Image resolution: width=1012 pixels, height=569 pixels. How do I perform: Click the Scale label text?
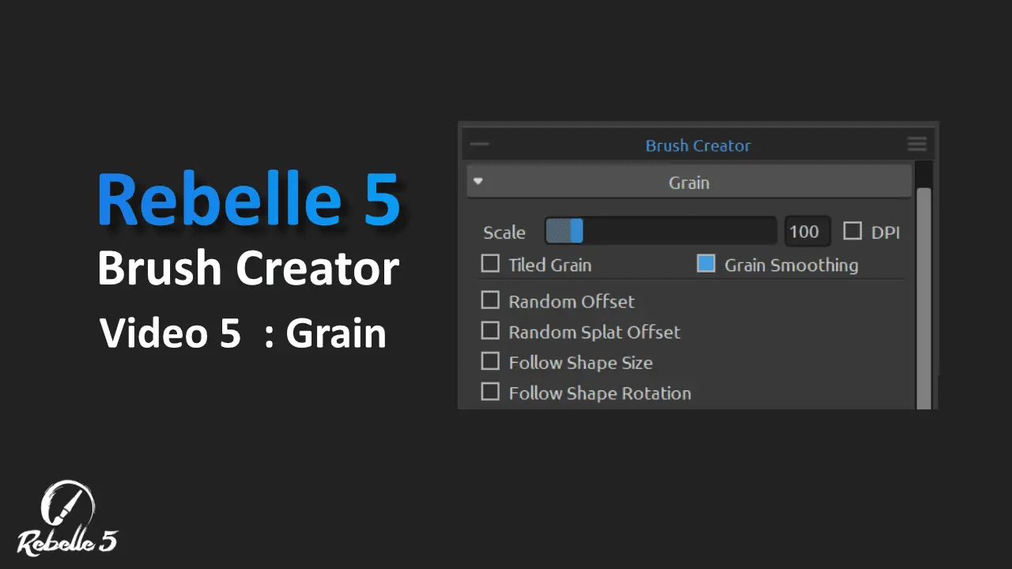tap(504, 232)
